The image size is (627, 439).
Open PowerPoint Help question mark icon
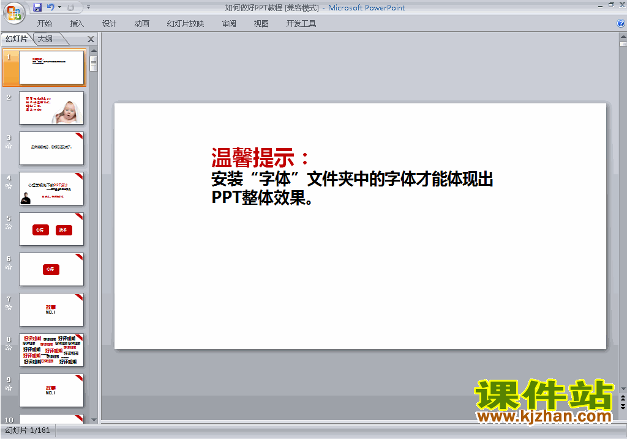(x=621, y=23)
